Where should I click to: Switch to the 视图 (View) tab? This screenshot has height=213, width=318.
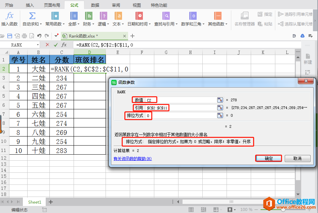tap(136, 5)
